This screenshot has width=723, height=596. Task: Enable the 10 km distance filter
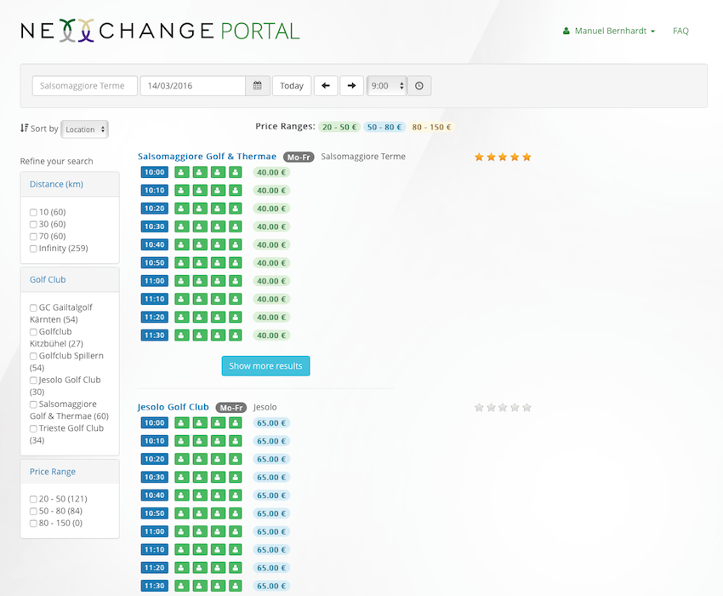coord(33,213)
